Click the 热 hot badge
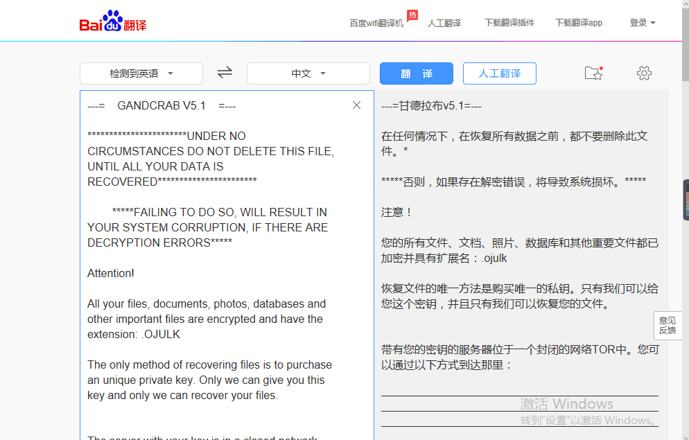 [x=412, y=15]
